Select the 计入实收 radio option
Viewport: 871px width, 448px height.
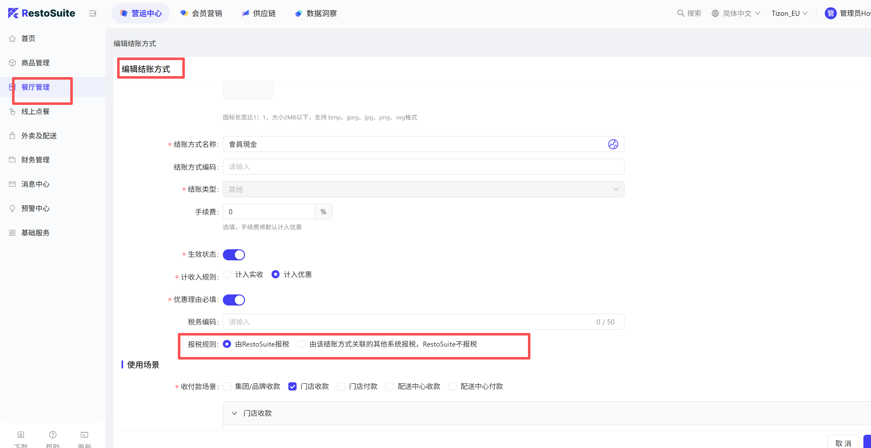(x=227, y=274)
